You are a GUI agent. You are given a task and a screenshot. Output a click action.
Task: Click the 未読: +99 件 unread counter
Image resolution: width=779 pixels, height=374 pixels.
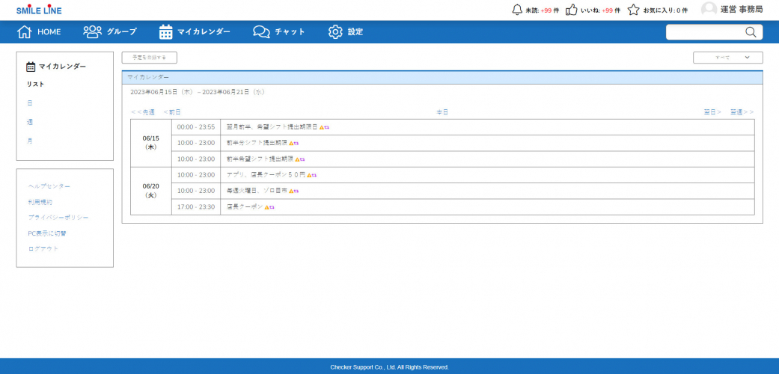[543, 10]
